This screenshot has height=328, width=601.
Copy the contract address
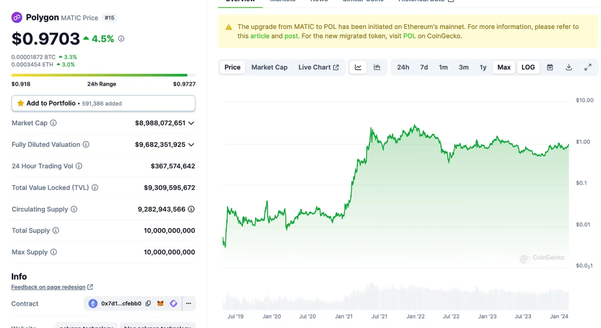tap(148, 303)
